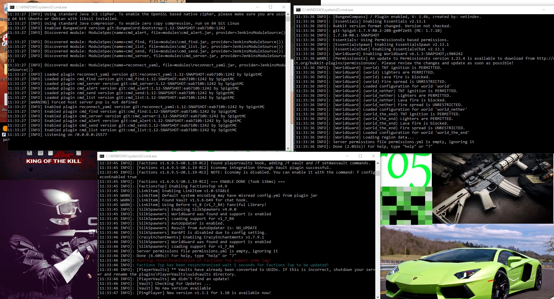Click the Factions window title 'C:\WINDOWS\system32\cmd.exe'

pyautogui.click(x=131, y=156)
